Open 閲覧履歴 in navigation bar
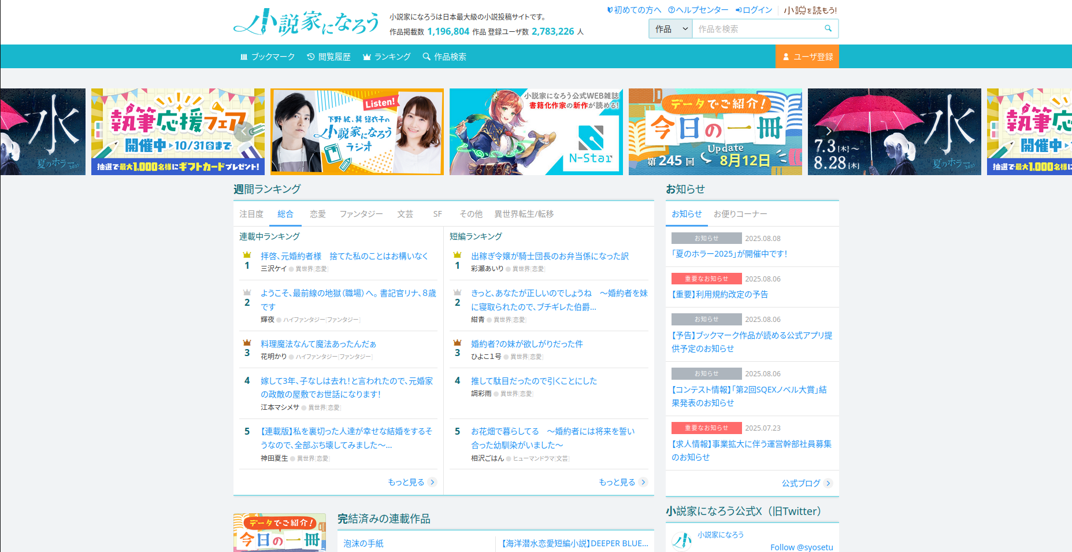The width and height of the screenshot is (1072, 552). coord(329,57)
